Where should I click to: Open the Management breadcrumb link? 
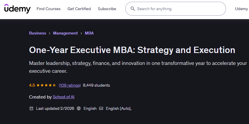coord(65,33)
